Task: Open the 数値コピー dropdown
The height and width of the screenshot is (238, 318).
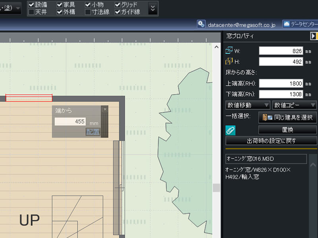Action: click(295, 105)
